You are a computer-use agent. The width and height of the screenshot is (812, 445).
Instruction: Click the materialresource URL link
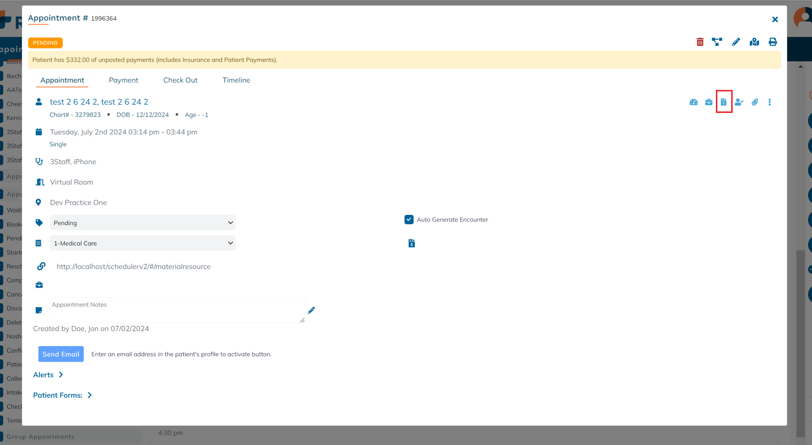133,267
